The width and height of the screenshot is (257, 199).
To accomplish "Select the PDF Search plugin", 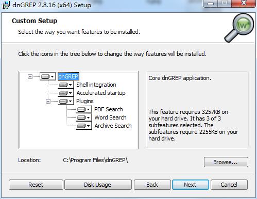I will click(109, 109).
